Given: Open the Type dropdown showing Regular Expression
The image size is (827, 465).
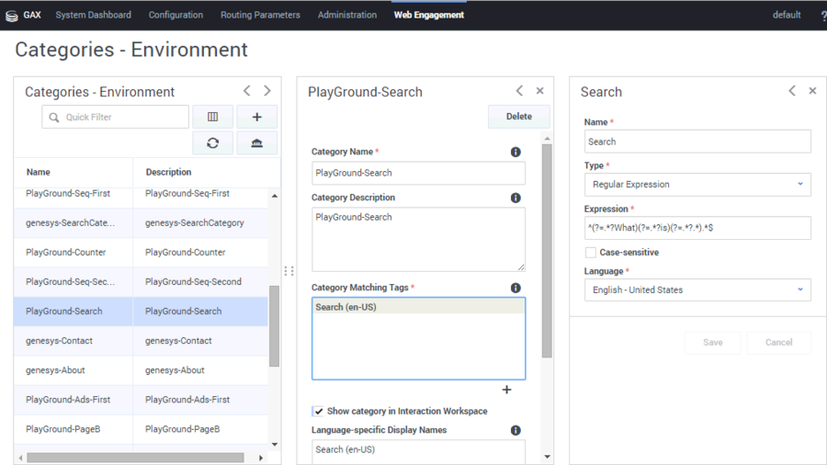Looking at the screenshot, I should [697, 185].
